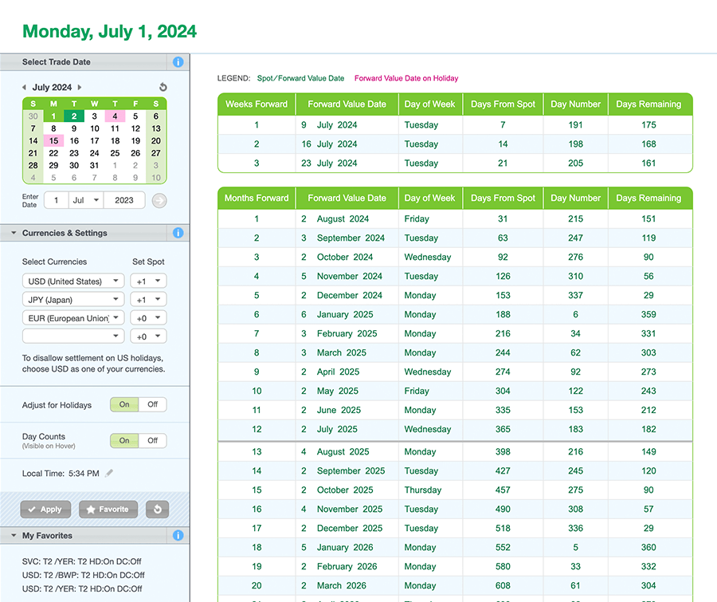Click the Monday, July 1, 2024 heading
Viewport: 717px width, 602px height.
click(x=110, y=32)
